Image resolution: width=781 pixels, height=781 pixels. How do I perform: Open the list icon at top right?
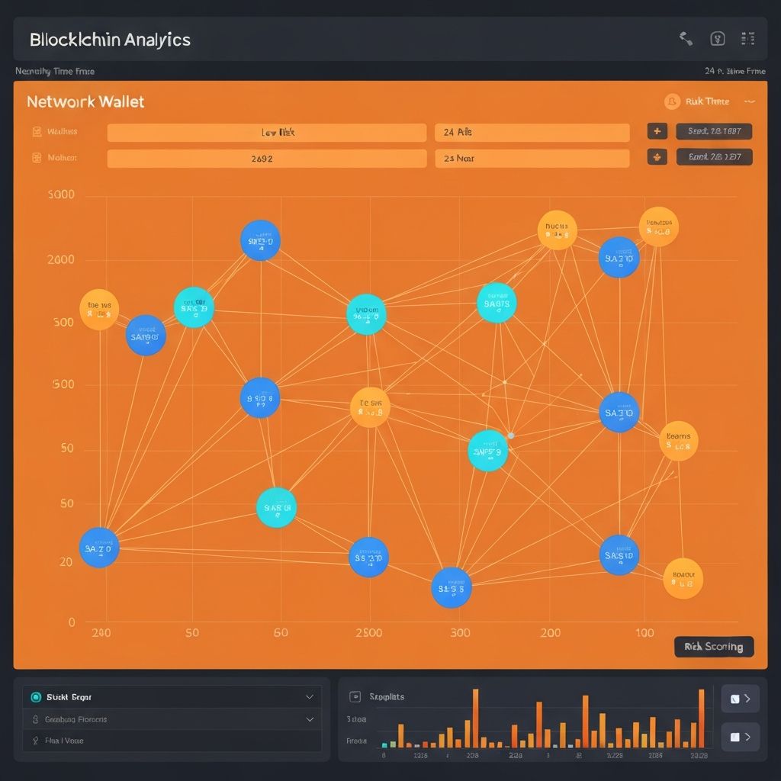(747, 39)
